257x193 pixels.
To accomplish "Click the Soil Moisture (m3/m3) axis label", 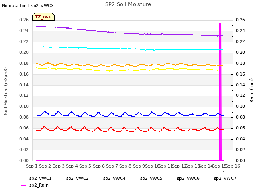I will (x=6, y=91).
